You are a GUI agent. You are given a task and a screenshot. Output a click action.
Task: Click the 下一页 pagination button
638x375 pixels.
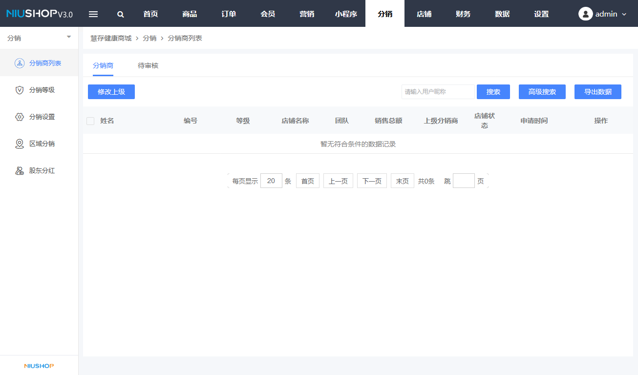372,181
